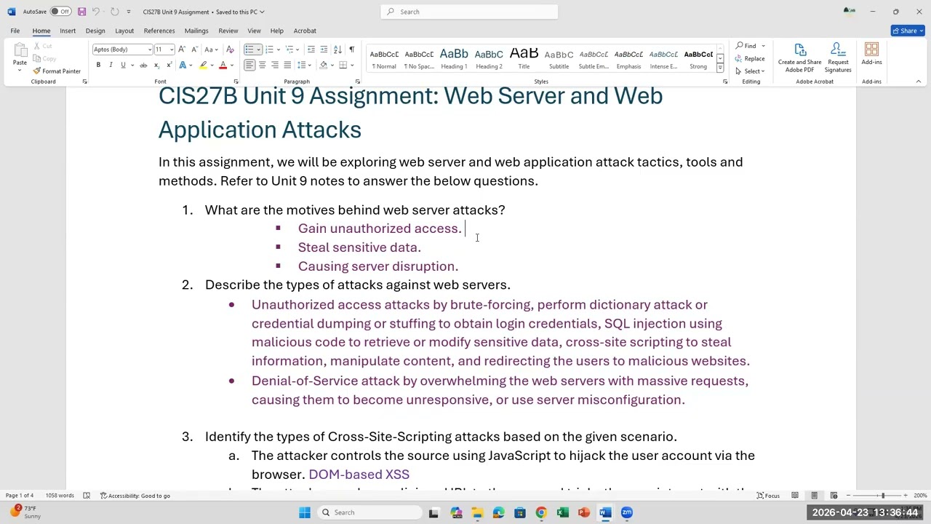Expand the numbering library dropdown
931x524 pixels.
tap(278, 49)
